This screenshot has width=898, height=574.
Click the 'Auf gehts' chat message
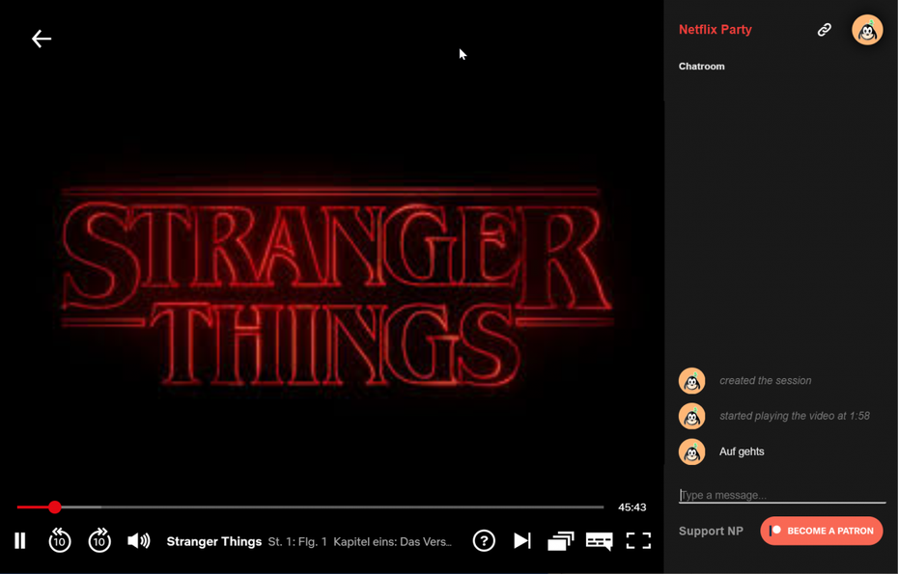point(742,451)
